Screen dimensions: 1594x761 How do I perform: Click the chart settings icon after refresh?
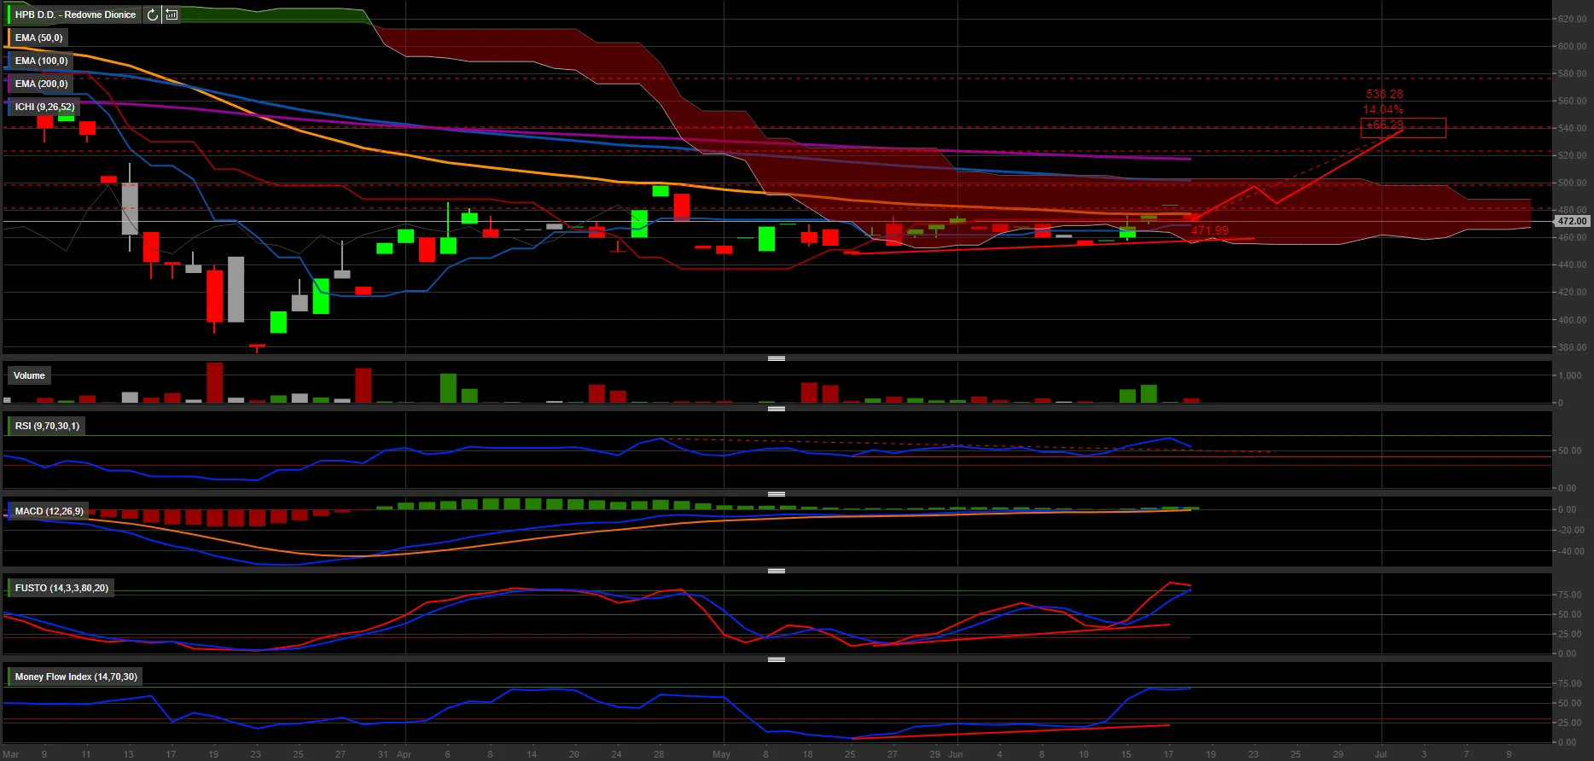(x=172, y=15)
